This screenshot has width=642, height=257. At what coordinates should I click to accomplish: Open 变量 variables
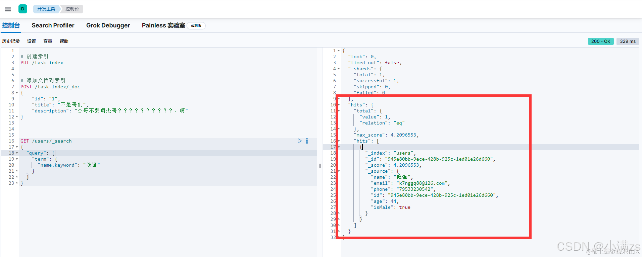point(48,41)
